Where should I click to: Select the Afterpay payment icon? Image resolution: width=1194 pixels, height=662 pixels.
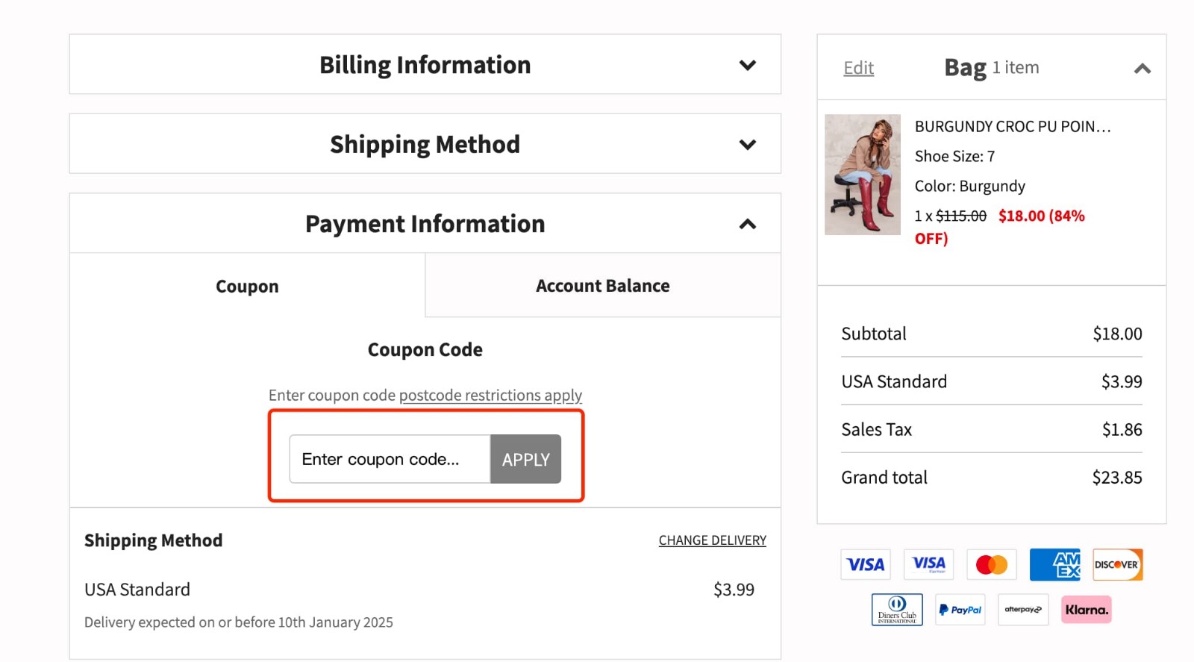click(1023, 610)
